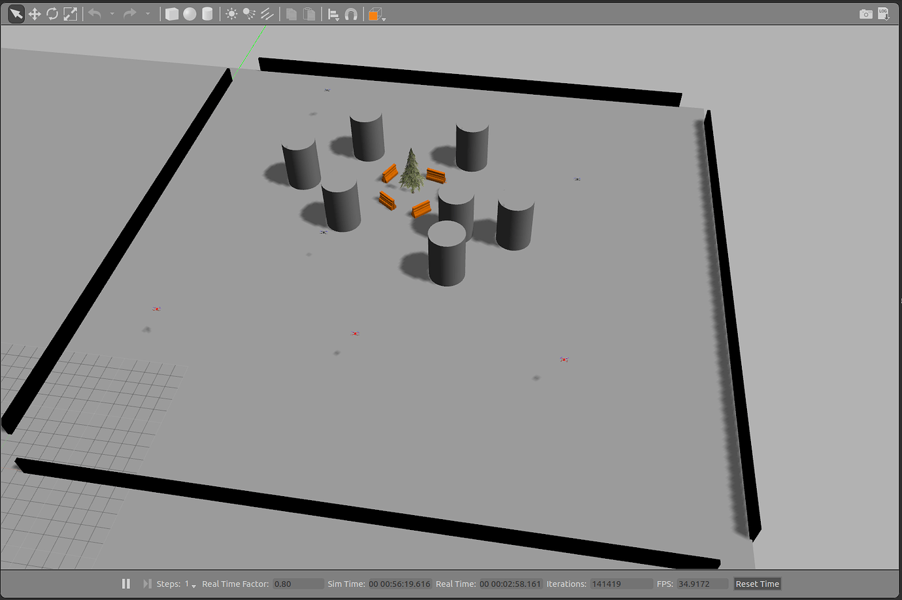Take a screenshot with camera icon
The width and height of the screenshot is (902, 600).
point(865,14)
